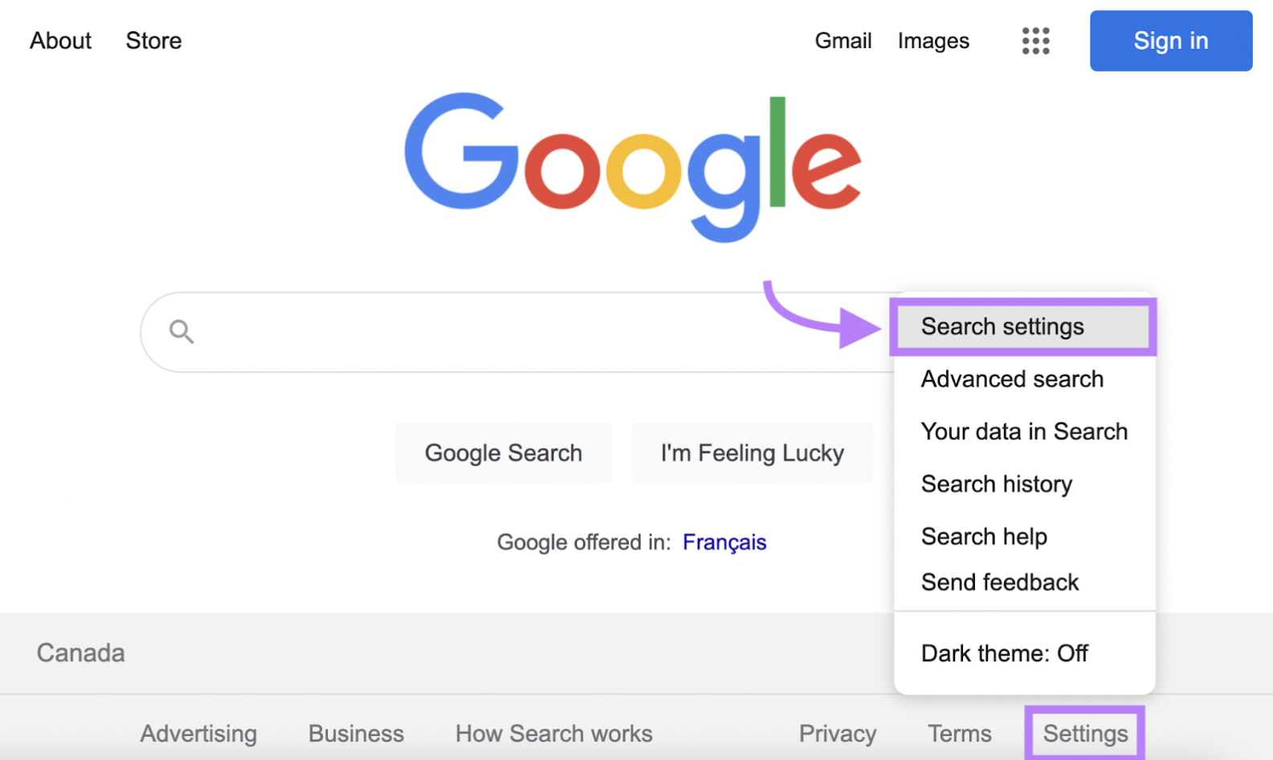1273x760 pixels.
Task: Click the Google logo
Action: click(x=632, y=167)
